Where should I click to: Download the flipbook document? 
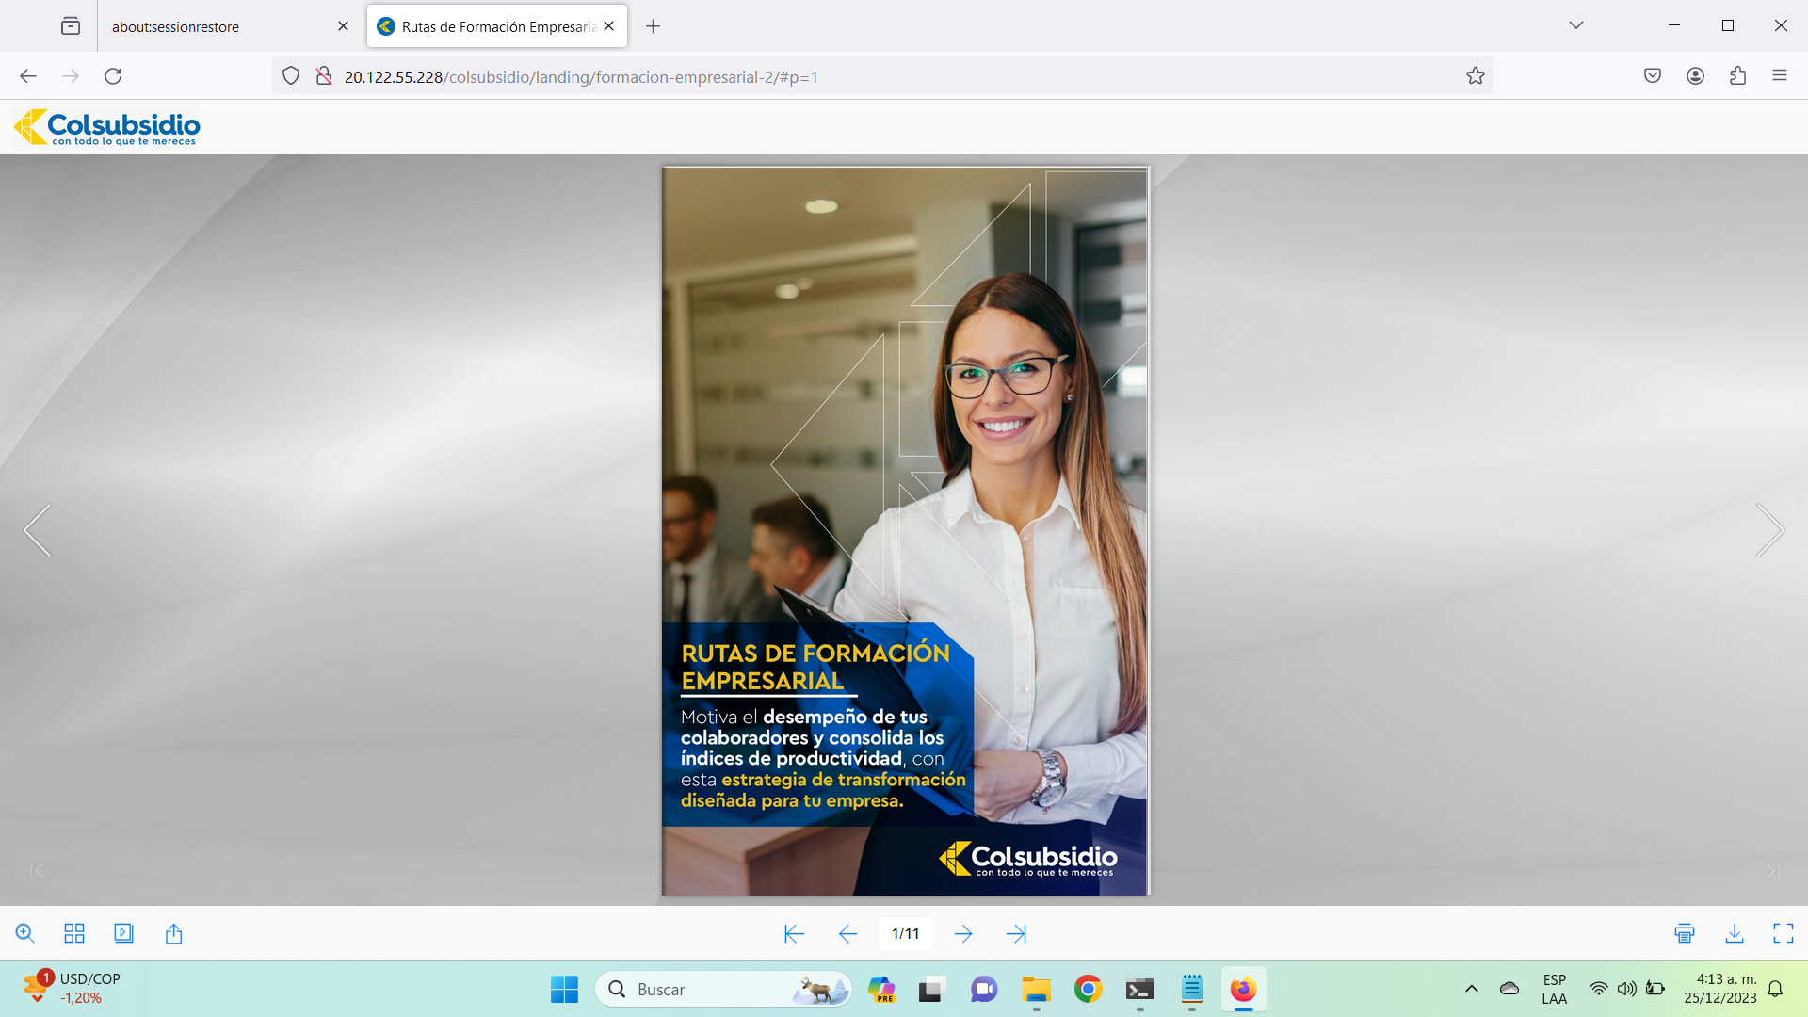pos(1735,933)
